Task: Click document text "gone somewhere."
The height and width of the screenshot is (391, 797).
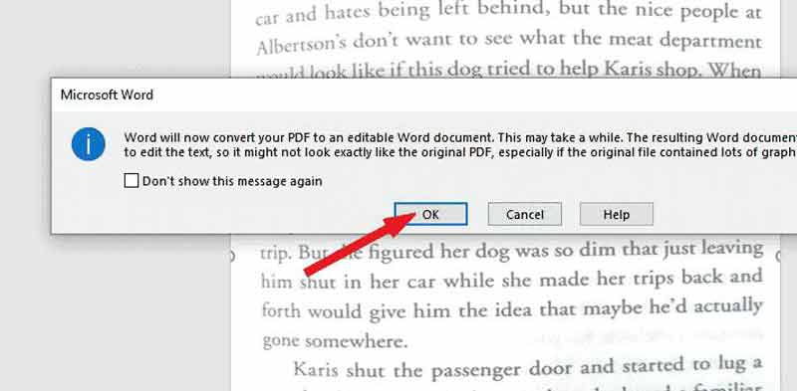Action: pyautogui.click(x=335, y=340)
